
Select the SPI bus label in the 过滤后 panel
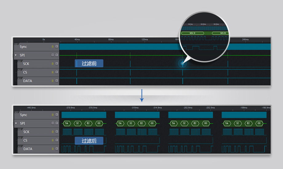click(x=22, y=123)
